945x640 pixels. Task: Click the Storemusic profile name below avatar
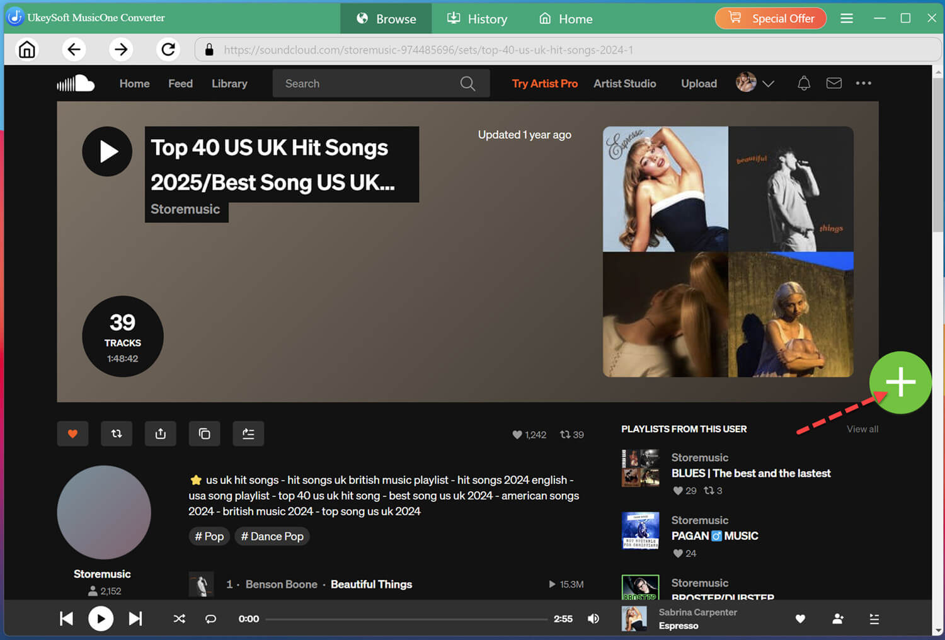[x=102, y=574]
